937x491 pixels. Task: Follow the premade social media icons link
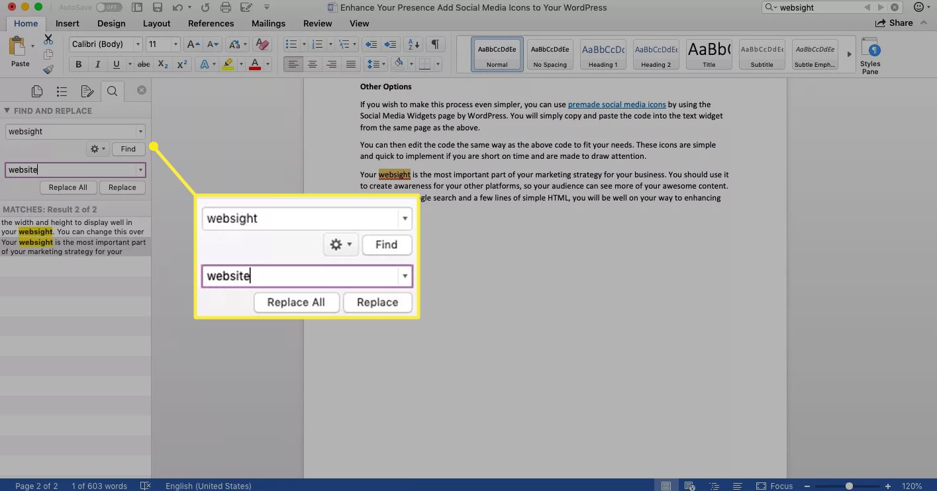(616, 105)
